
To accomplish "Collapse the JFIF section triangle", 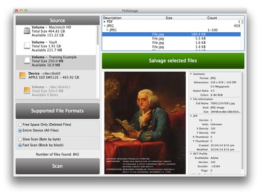I will (x=191, y=116).
